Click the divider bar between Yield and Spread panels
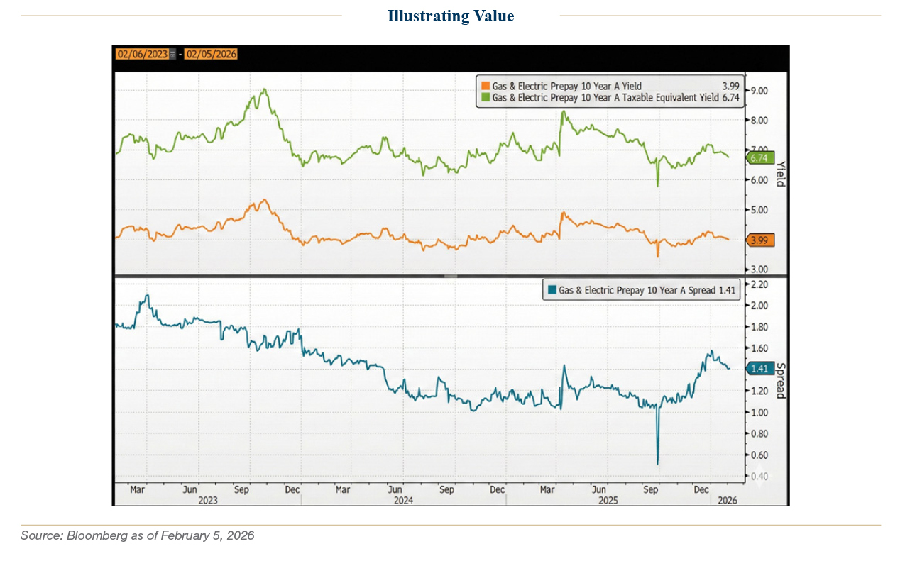Screen dimensions: 905x561 coord(450,275)
